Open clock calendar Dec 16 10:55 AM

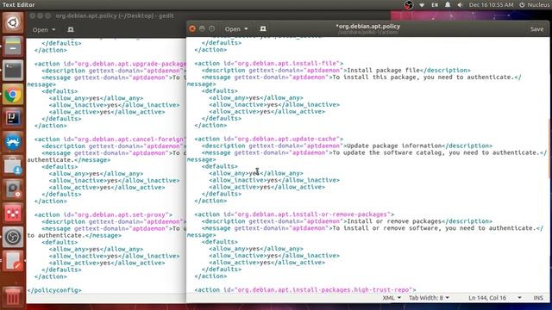point(491,5)
